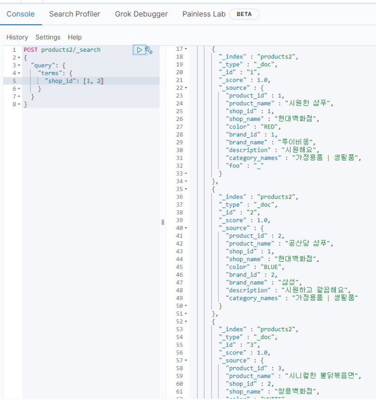Fold the "_source" block at line 57
This screenshot has height=400, width=376.
tap(186, 360)
